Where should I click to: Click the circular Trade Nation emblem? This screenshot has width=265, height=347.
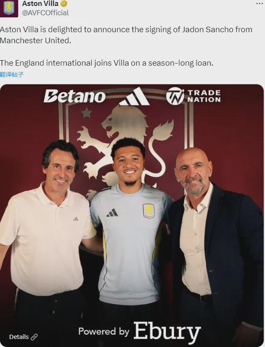[175, 96]
